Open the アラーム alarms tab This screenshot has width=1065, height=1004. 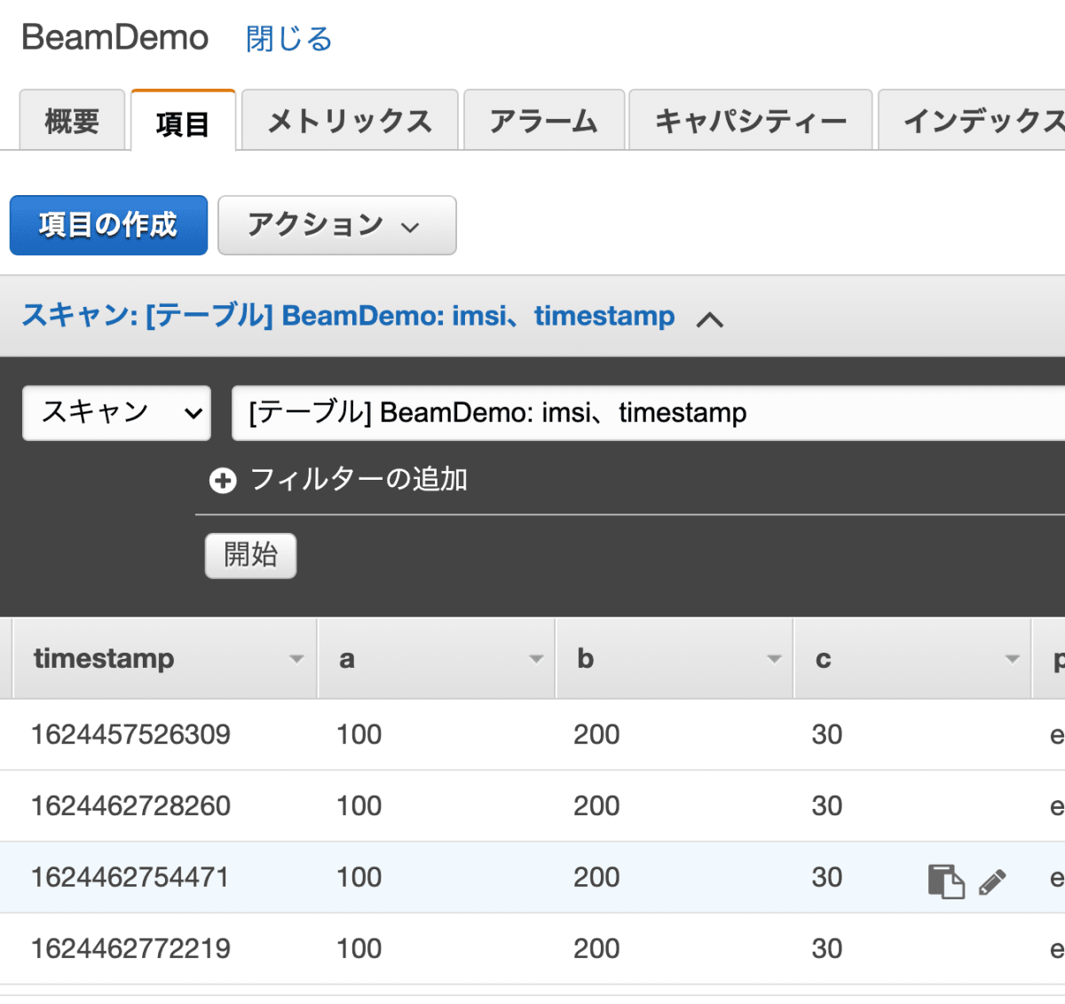coord(543,121)
